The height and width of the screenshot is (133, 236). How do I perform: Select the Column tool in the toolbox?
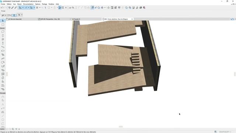pos(3,43)
